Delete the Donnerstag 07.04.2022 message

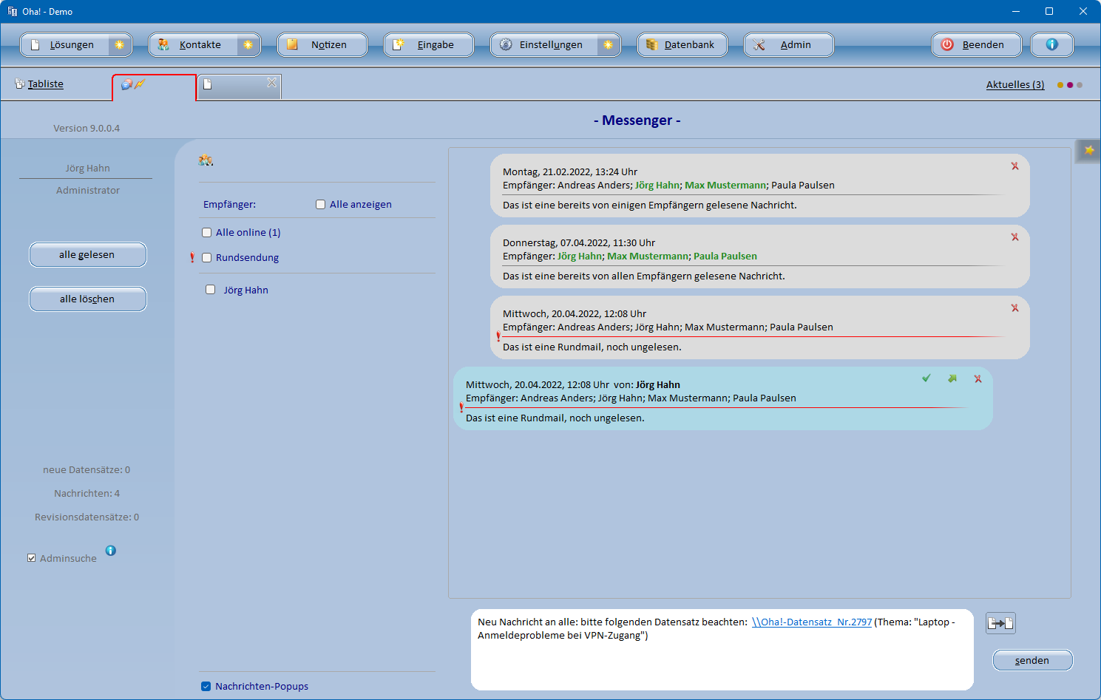click(1014, 237)
